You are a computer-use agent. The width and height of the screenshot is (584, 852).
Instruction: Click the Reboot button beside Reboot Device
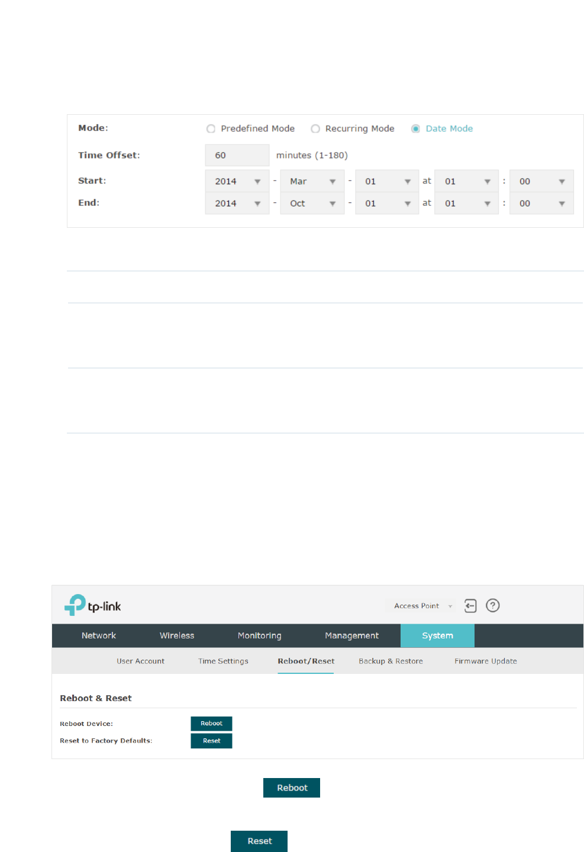pyautogui.click(x=211, y=724)
